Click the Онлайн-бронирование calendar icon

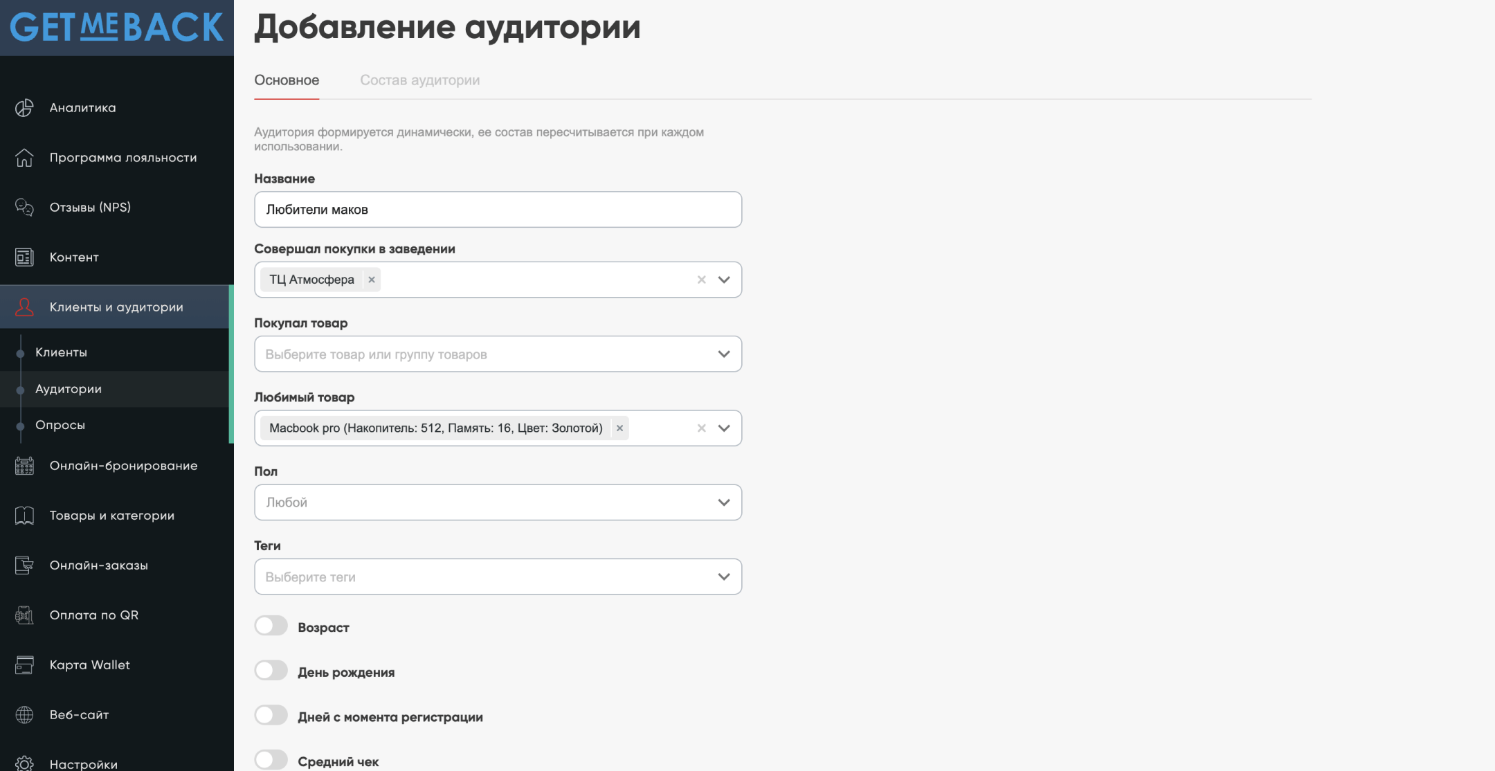[24, 466]
